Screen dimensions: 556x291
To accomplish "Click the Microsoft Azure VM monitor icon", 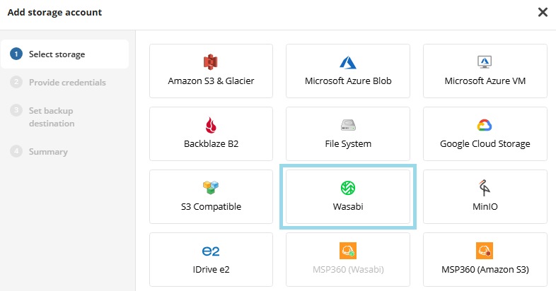I will click(485, 62).
